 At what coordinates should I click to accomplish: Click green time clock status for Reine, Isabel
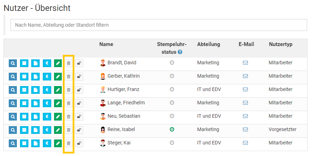click(172, 130)
